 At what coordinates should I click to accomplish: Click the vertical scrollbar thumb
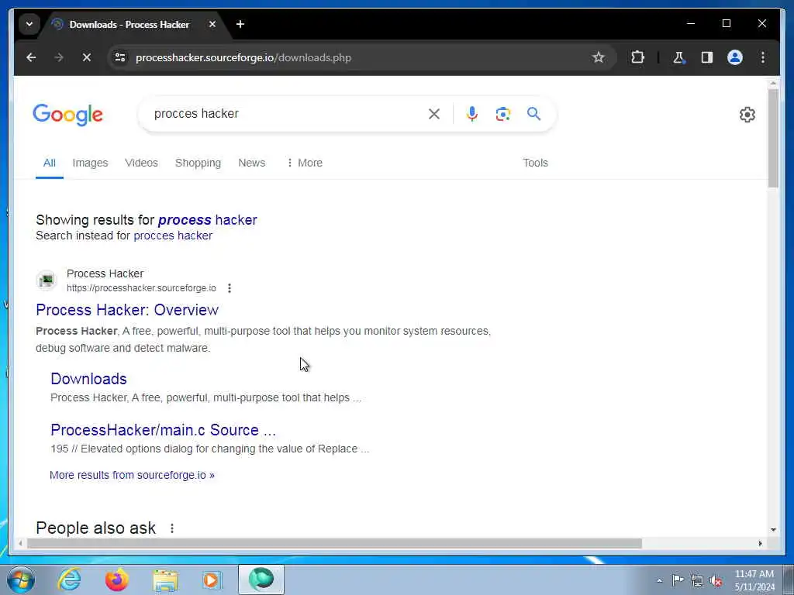click(x=773, y=138)
